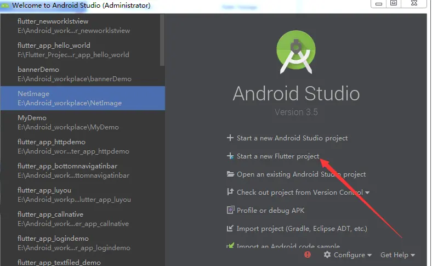
Task: Click the Configure gear icon
Action: click(327, 254)
